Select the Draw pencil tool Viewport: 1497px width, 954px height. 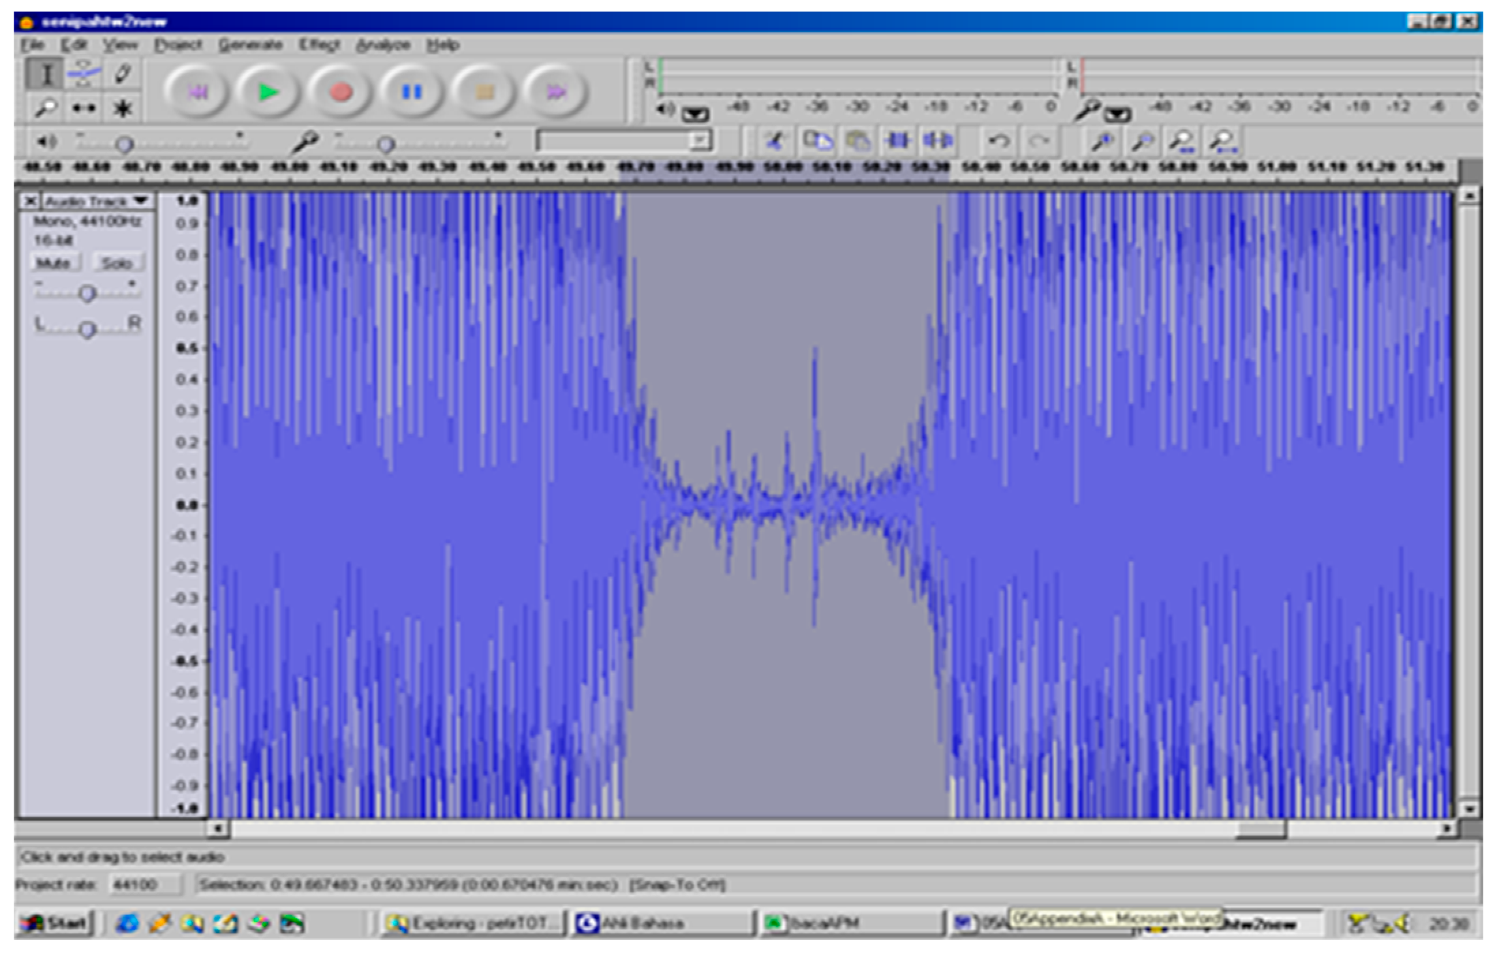point(123,74)
